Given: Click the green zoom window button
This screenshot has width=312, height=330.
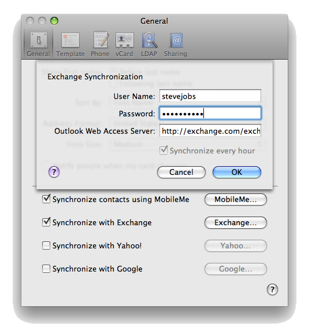Looking at the screenshot, I should (x=54, y=21).
